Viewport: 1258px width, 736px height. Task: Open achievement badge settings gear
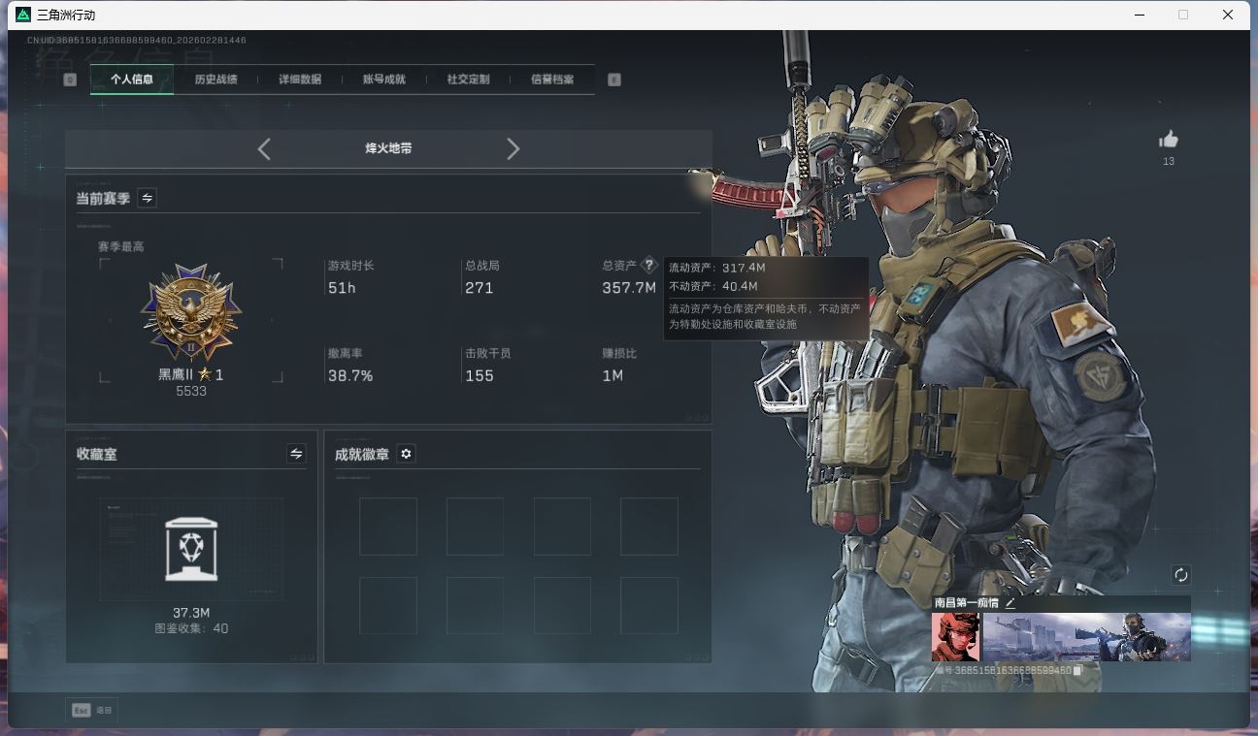tap(407, 454)
